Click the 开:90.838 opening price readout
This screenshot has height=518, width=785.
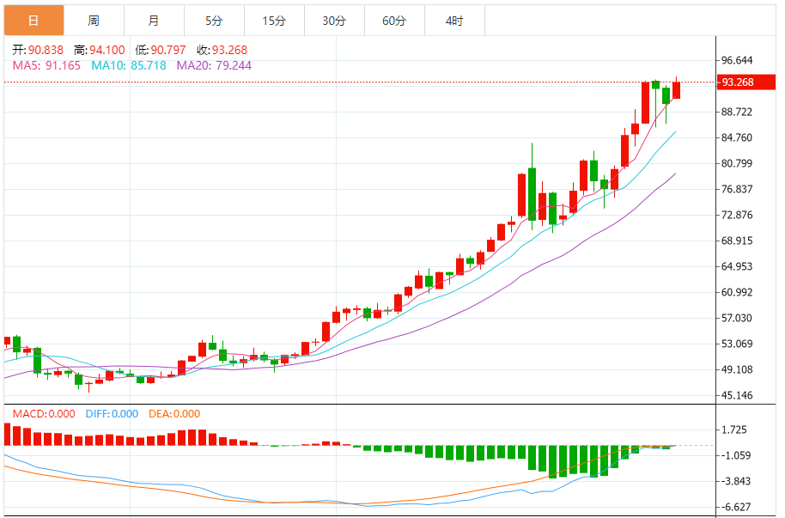(x=39, y=51)
